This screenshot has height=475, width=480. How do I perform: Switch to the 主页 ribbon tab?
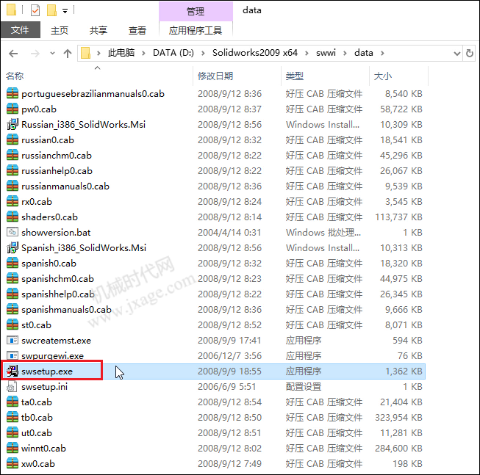60,30
